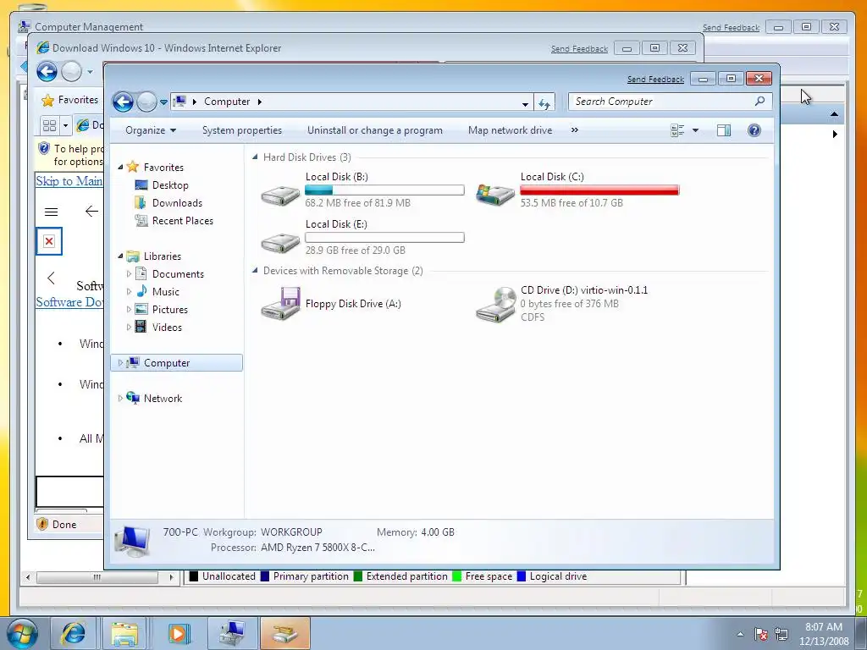Expand the Documents library node

tap(129, 274)
